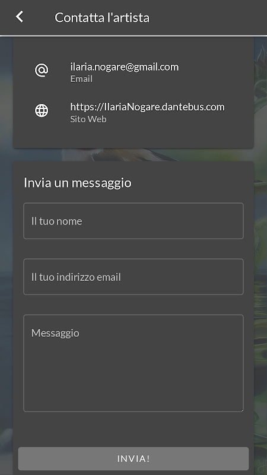The height and width of the screenshot is (475, 267).
Task: Click blank area below the Messaggio box
Action: (133, 429)
